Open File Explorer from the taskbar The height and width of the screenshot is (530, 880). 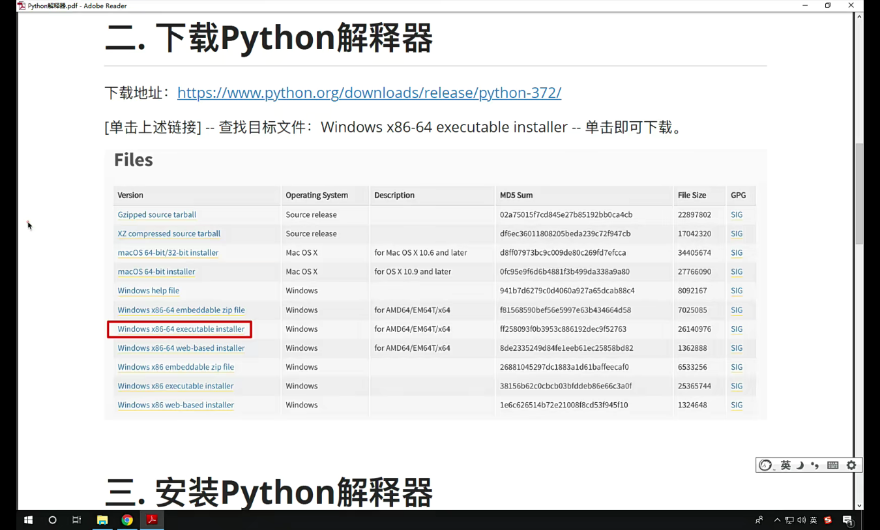coord(102,520)
